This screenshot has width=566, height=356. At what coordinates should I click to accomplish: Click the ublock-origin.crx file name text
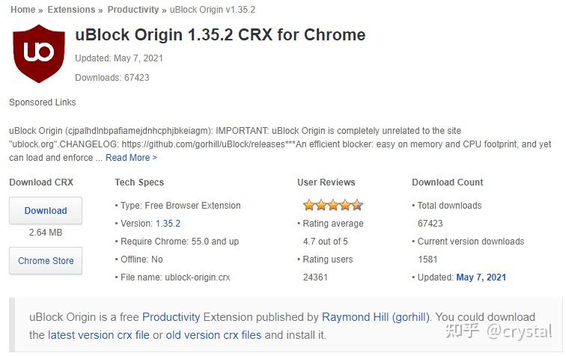pos(196,277)
